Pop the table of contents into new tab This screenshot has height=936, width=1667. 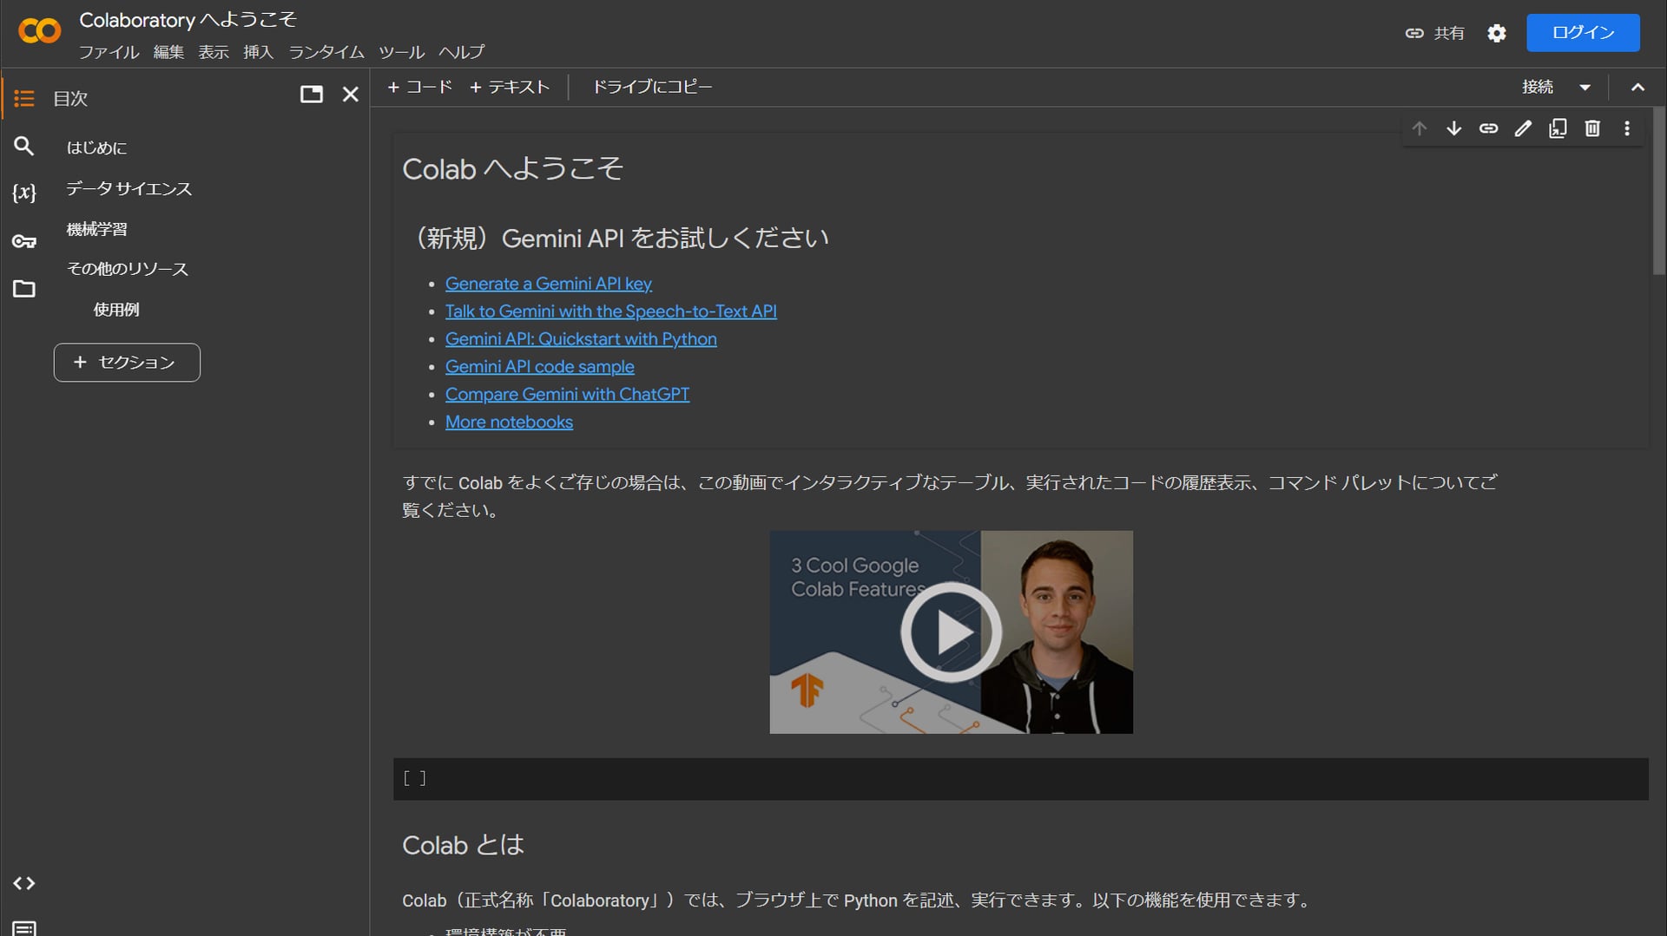312,94
